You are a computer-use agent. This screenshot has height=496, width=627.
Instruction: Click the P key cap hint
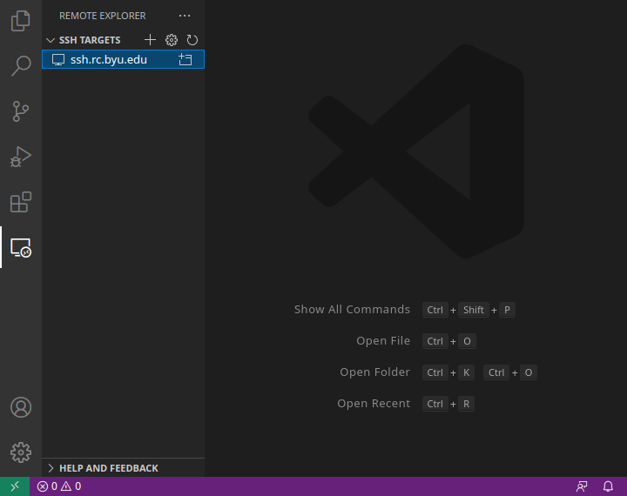(507, 310)
